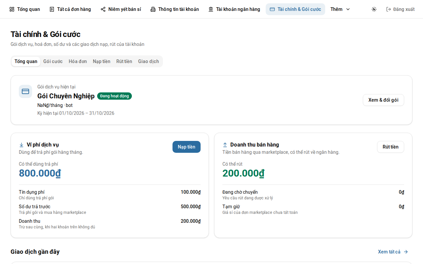Open Tài khoản ngân hàng in navigation

(234, 9)
